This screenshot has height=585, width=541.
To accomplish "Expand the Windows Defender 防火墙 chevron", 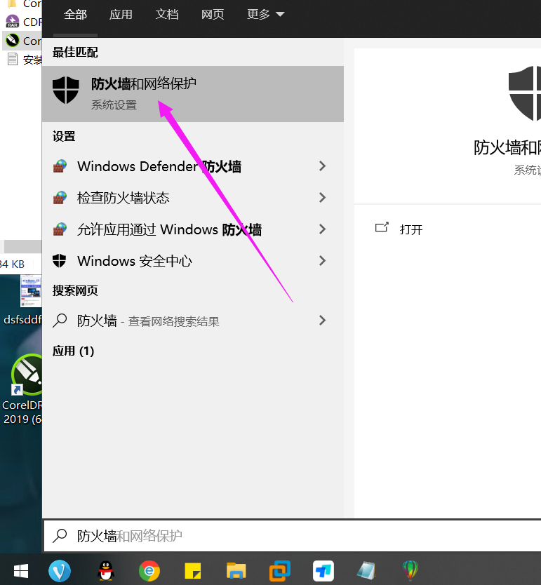I will (x=323, y=166).
